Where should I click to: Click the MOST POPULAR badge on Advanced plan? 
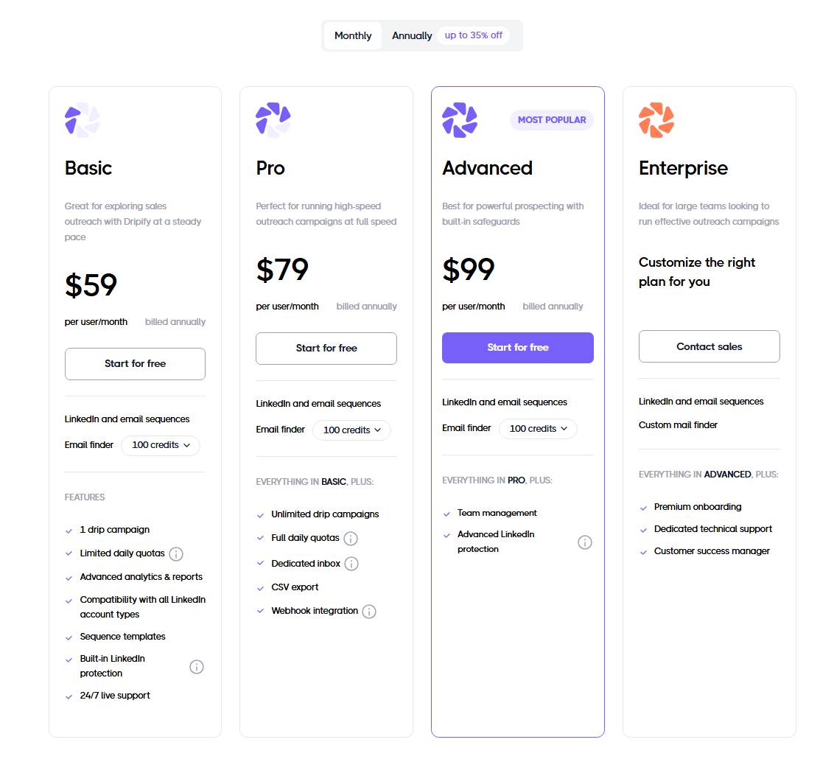coord(551,119)
